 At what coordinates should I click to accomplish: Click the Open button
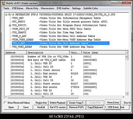11,107
